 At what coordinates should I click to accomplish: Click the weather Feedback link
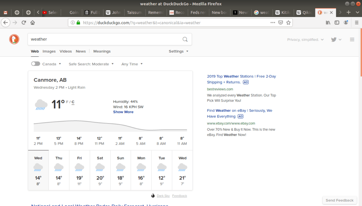pyautogui.click(x=179, y=196)
